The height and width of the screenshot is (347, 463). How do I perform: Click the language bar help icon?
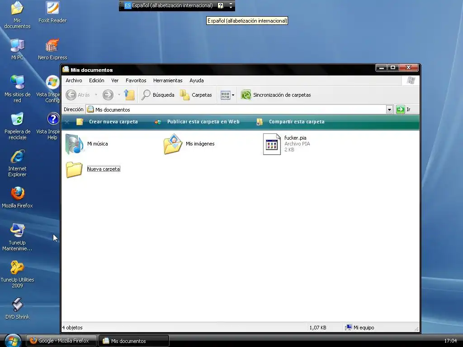220,5
